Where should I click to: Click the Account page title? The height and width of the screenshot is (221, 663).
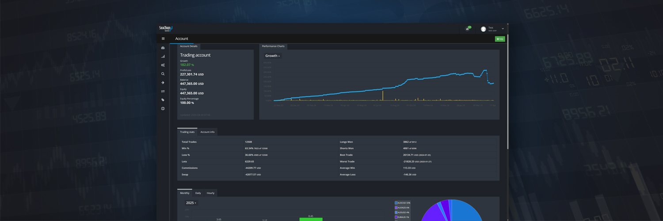click(182, 39)
